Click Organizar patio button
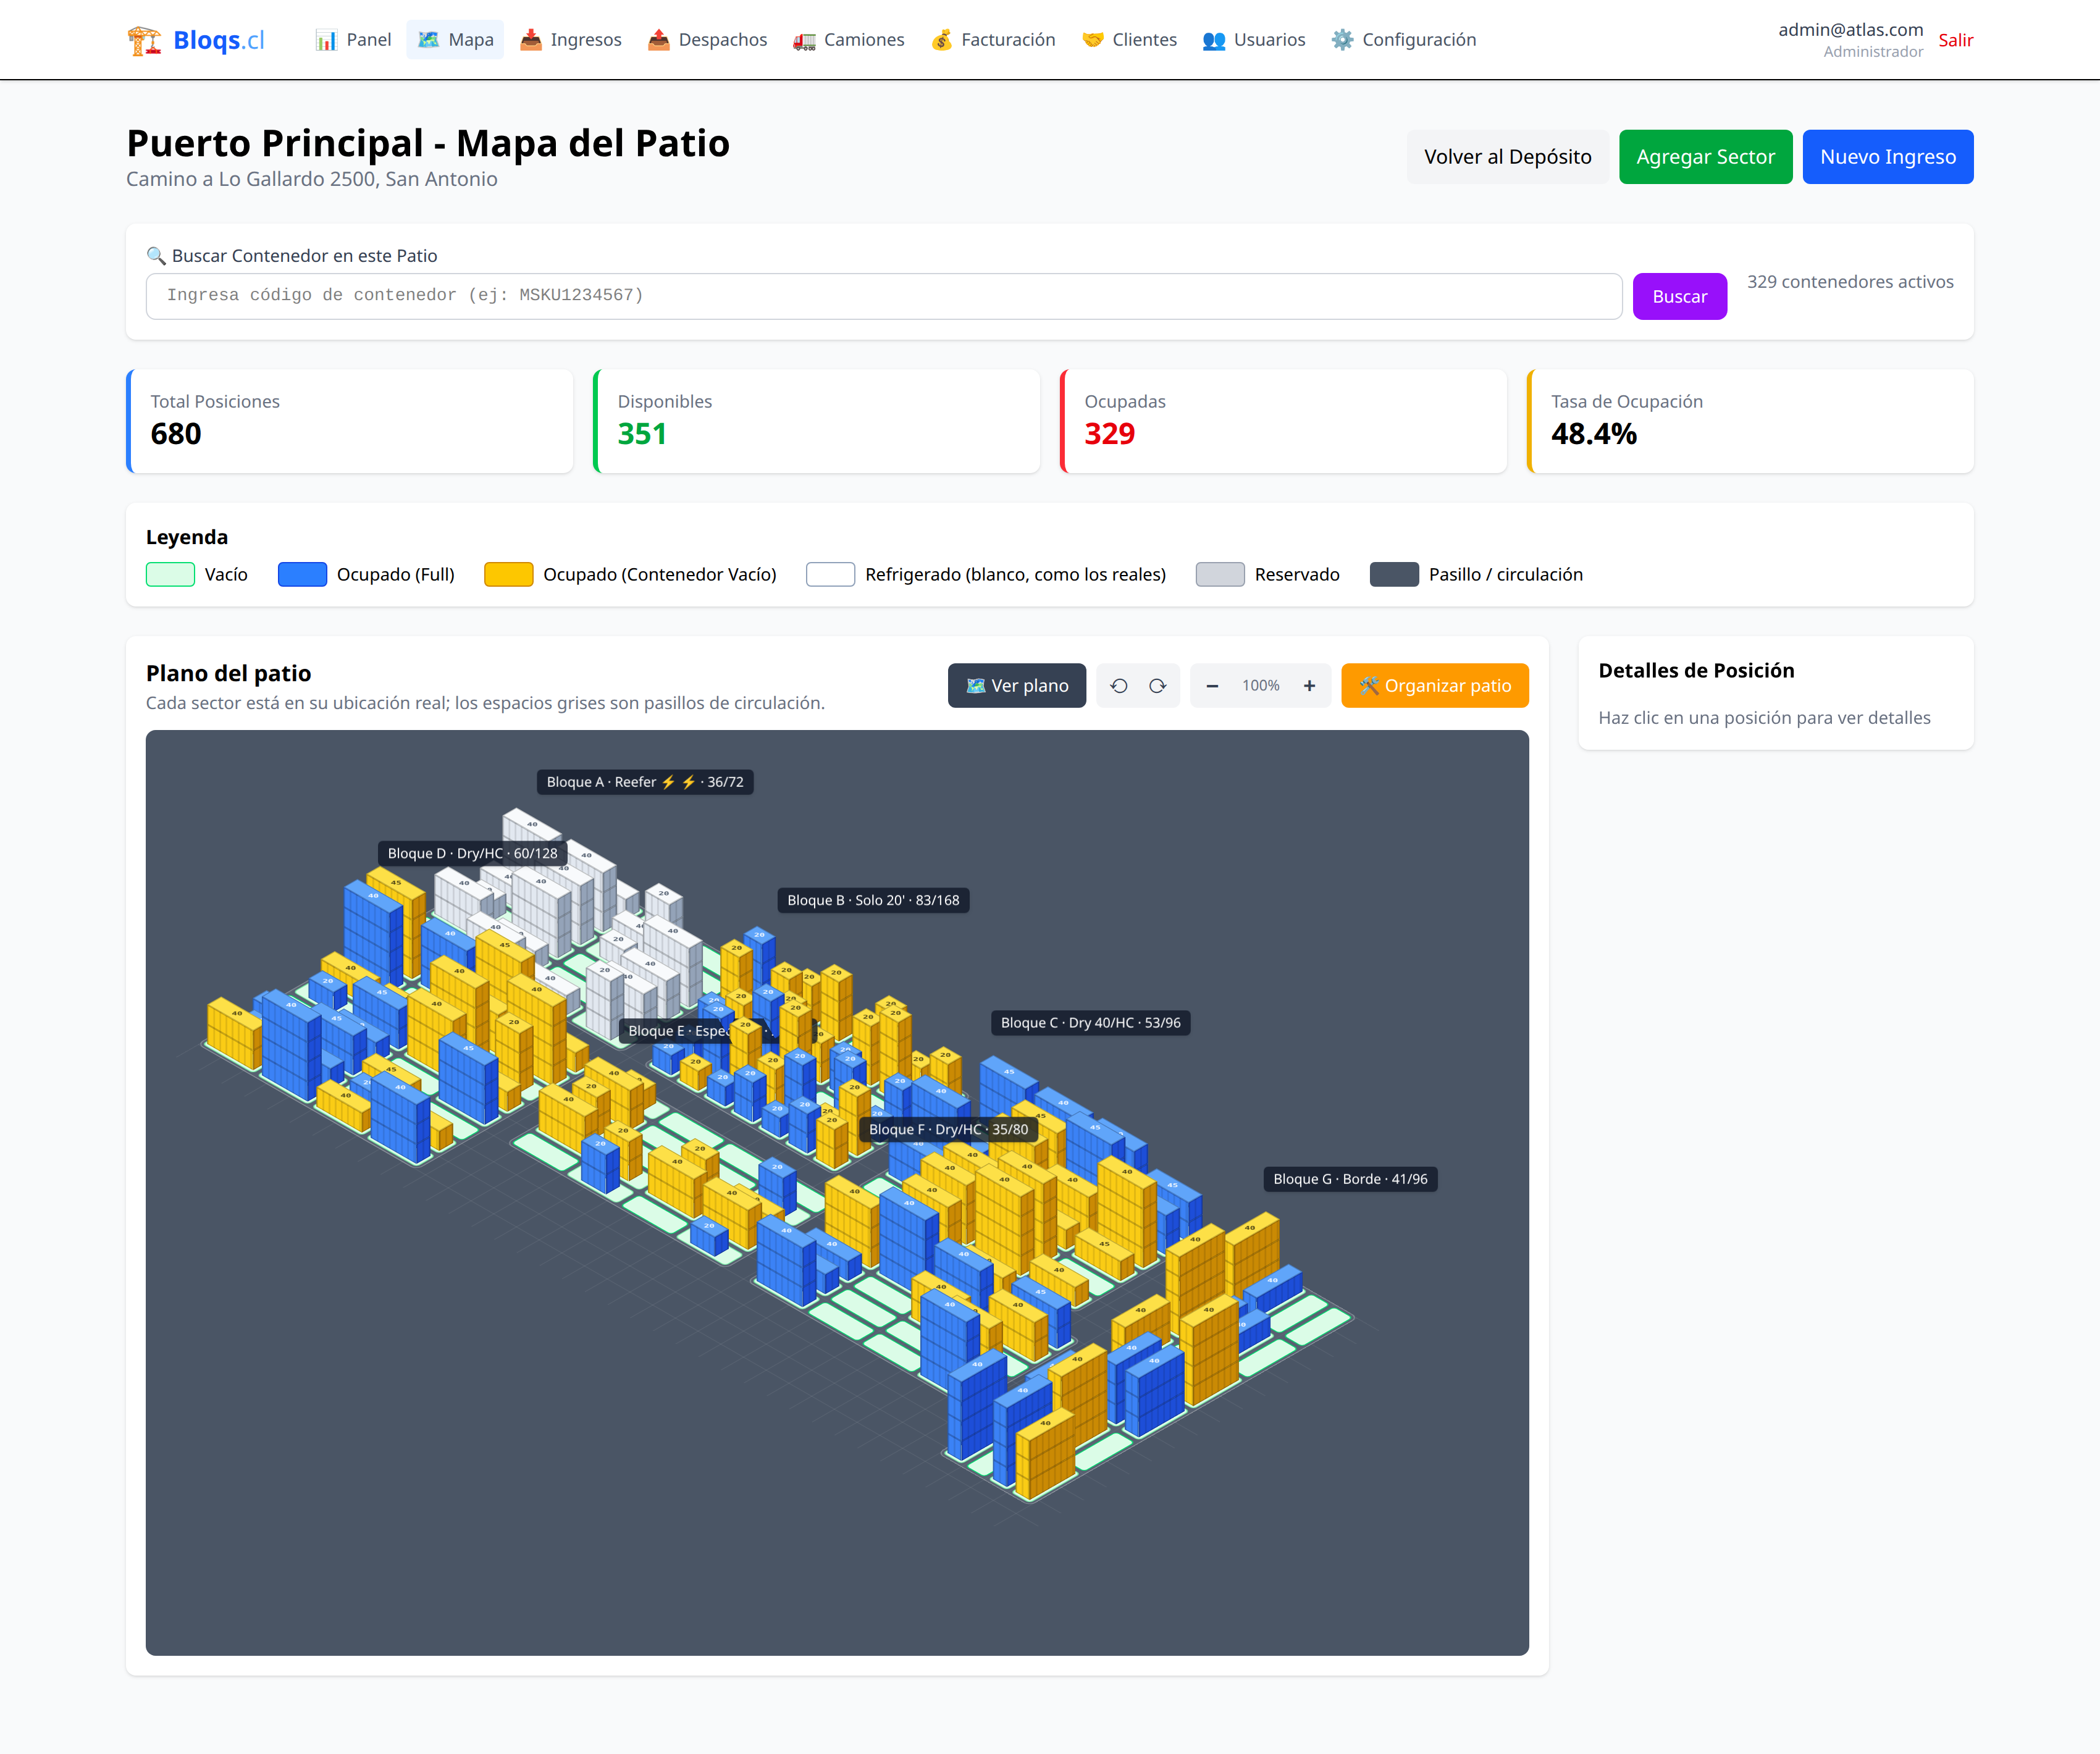The height and width of the screenshot is (1754, 2100). (1434, 685)
